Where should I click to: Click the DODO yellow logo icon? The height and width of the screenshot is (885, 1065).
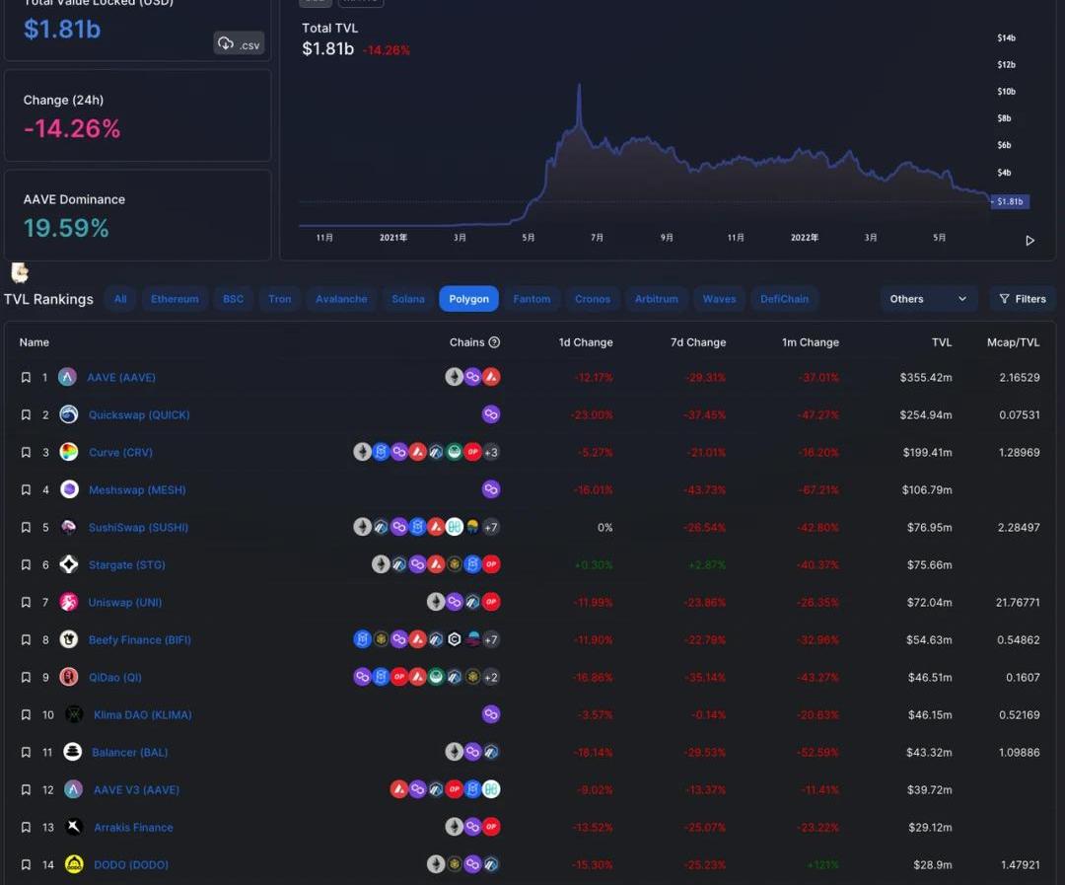tap(73, 864)
